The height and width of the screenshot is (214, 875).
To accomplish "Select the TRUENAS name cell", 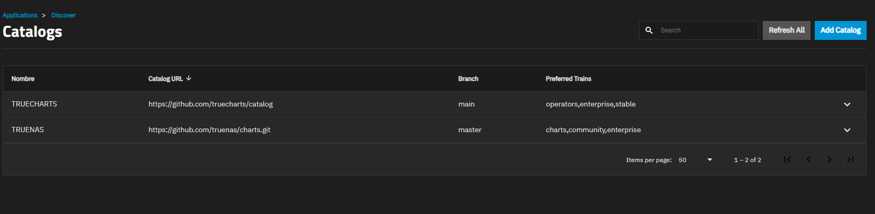I will (x=28, y=130).
